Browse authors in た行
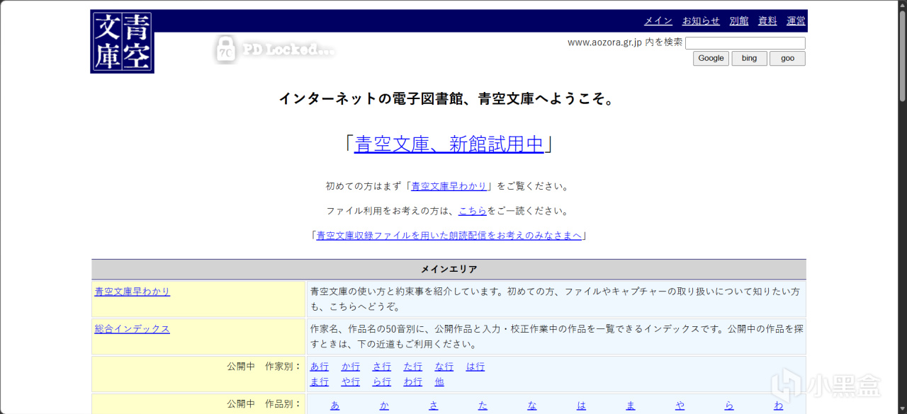 click(x=413, y=367)
